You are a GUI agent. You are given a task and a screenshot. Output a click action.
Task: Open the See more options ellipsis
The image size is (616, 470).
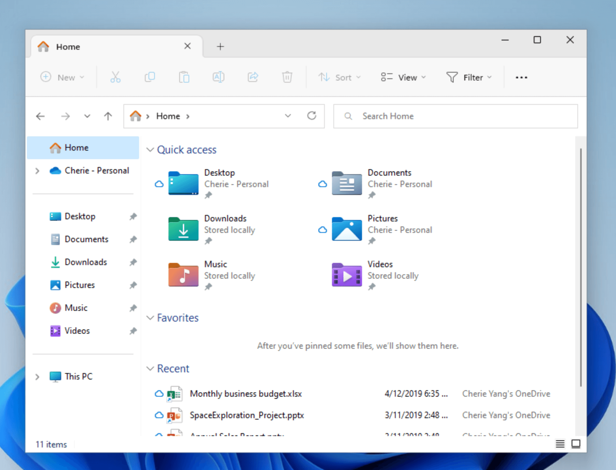(x=521, y=77)
